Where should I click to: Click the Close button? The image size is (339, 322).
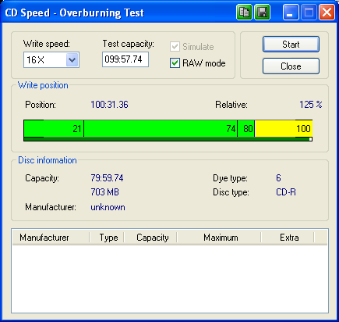pyautogui.click(x=291, y=66)
